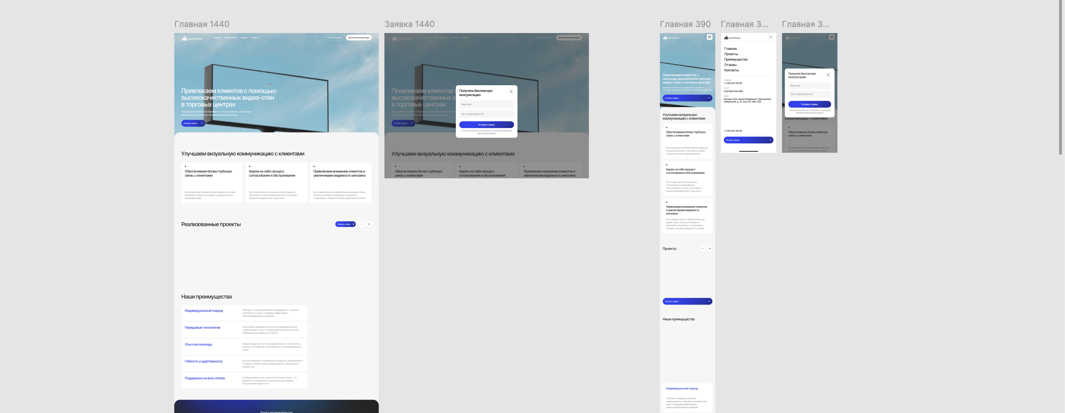
Task: Select the Главная 1440 frame title
Action: 201,24
